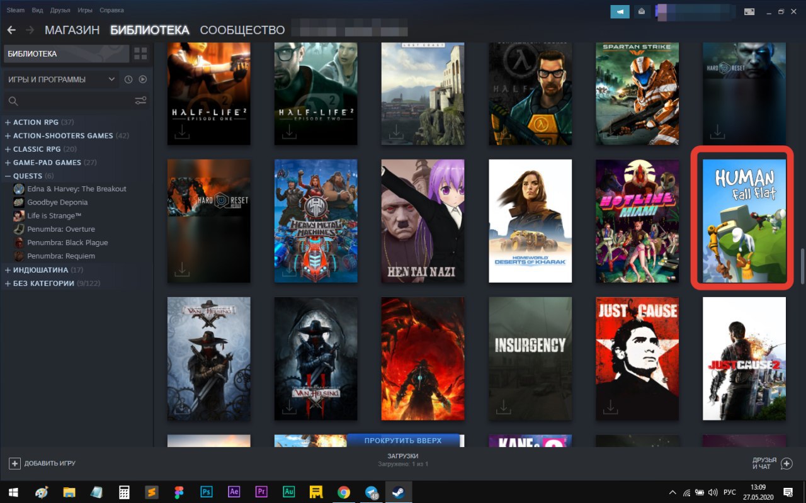Screen dimensions: 806x503
Task: Click the ПРОКРУТИТЬ ВВЕРХ button
Action: [403, 440]
